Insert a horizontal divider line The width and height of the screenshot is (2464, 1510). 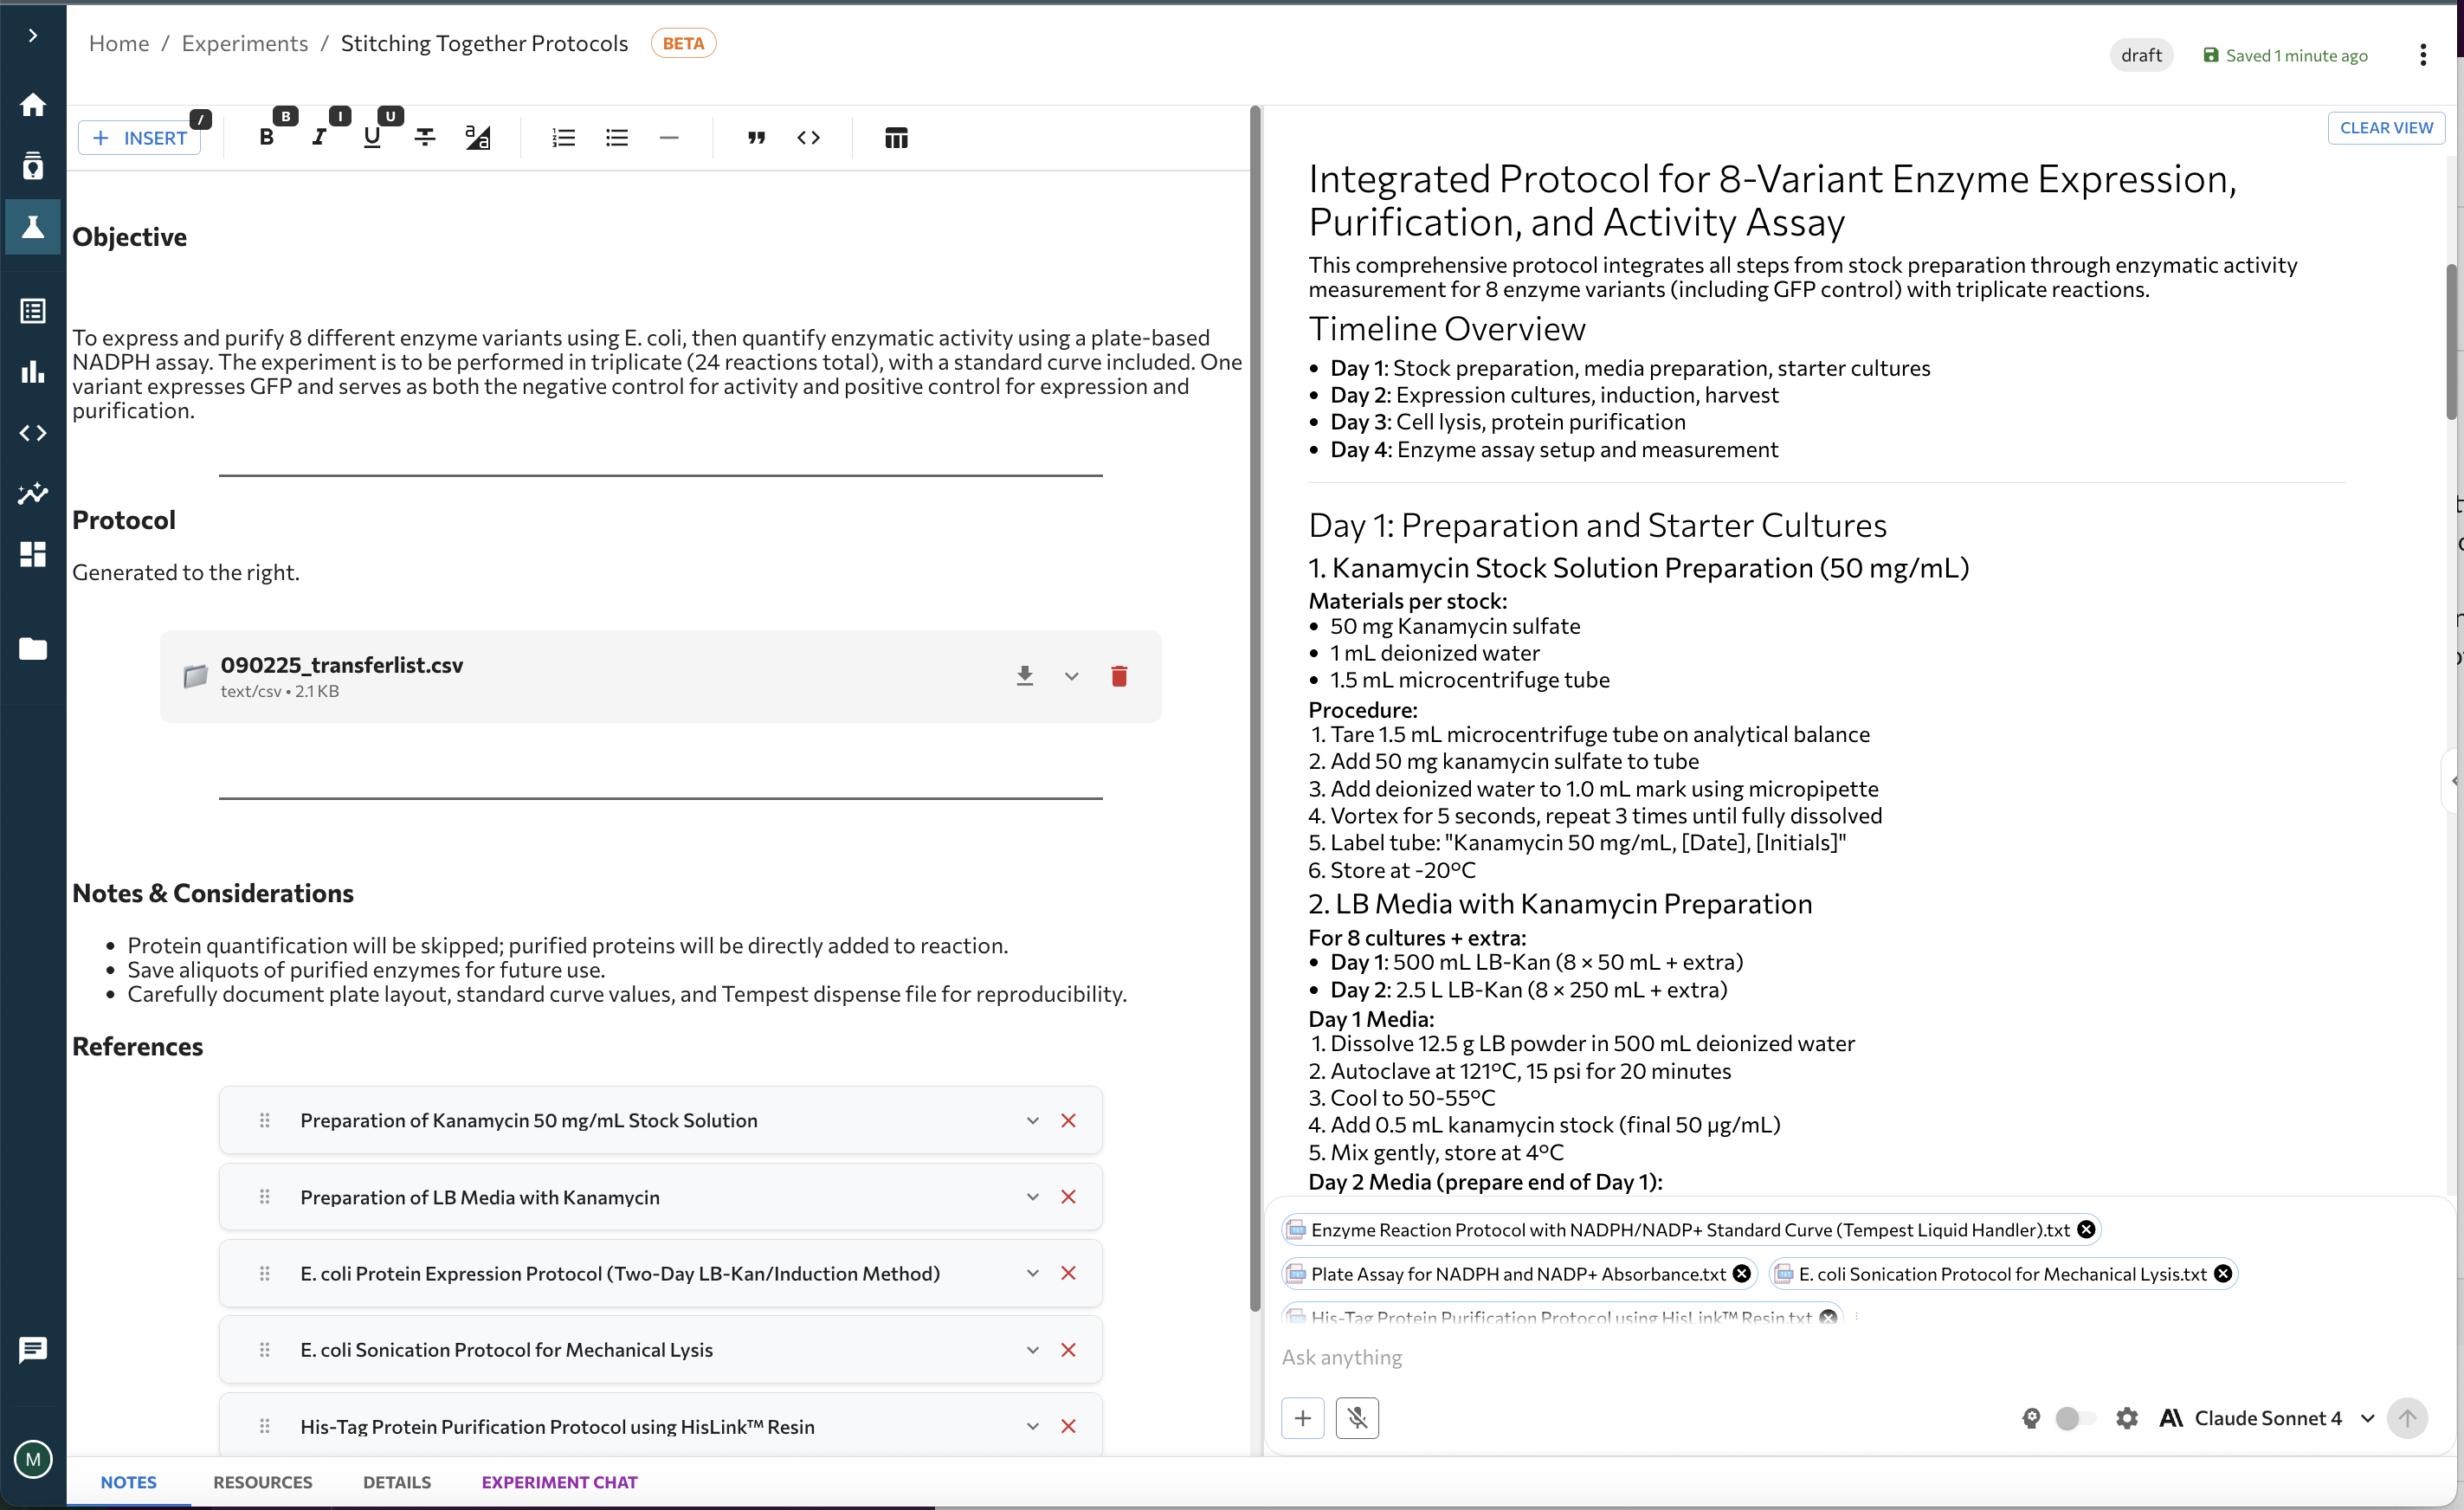[669, 138]
